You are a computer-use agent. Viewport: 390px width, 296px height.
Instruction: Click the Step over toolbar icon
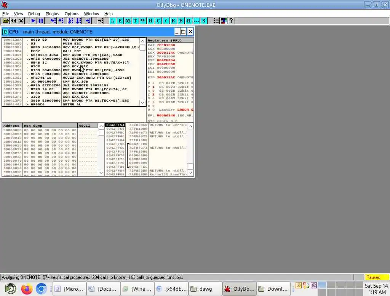[61, 21]
